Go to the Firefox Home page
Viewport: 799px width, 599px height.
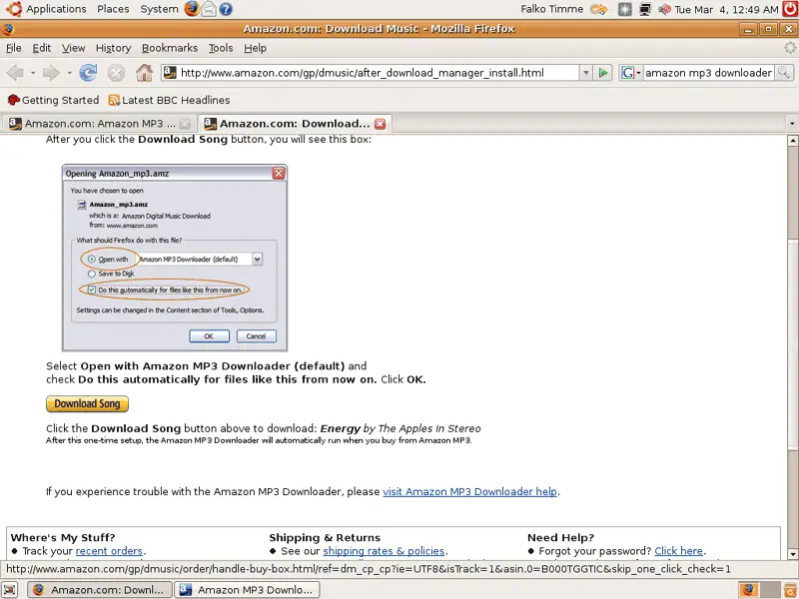tap(144, 73)
